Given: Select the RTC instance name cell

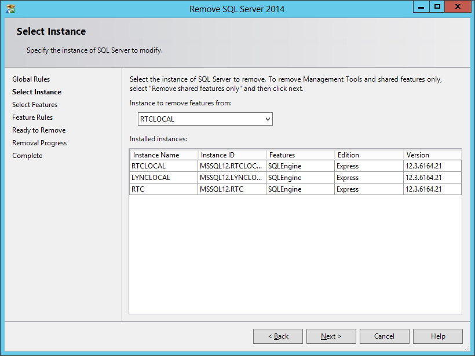Looking at the screenshot, I should [x=163, y=189].
